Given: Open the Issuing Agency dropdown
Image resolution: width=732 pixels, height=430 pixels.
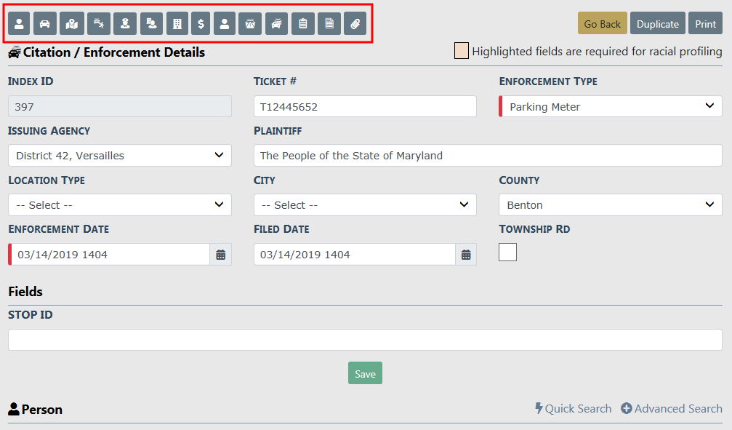Looking at the screenshot, I should point(120,155).
